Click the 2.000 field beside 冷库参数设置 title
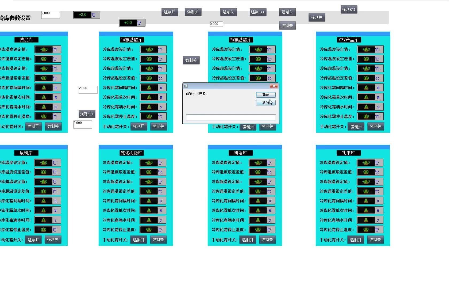Viewport: 462px width, 289px height. coord(51,15)
